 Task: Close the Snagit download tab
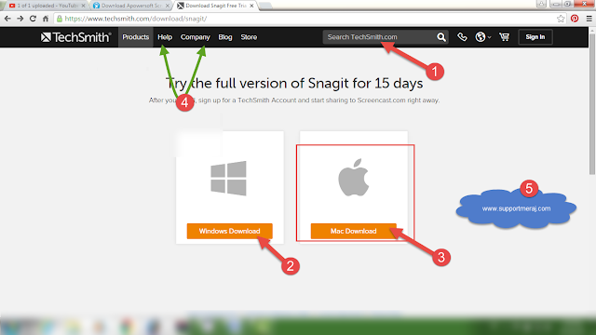pos(251,6)
